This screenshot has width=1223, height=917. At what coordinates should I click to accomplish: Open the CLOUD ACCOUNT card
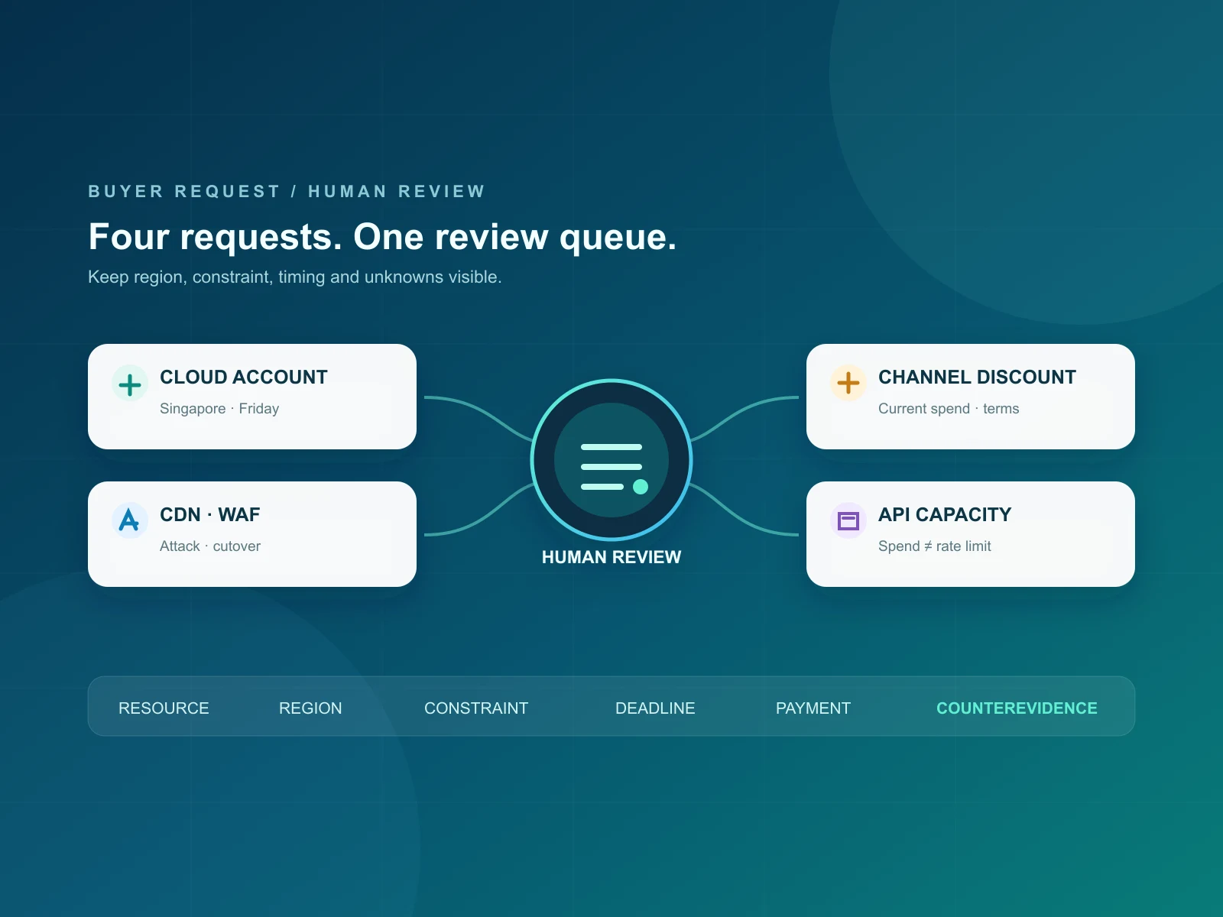(x=252, y=397)
